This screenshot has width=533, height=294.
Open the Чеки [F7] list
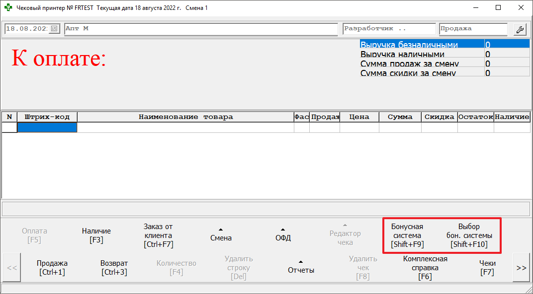pos(487,268)
